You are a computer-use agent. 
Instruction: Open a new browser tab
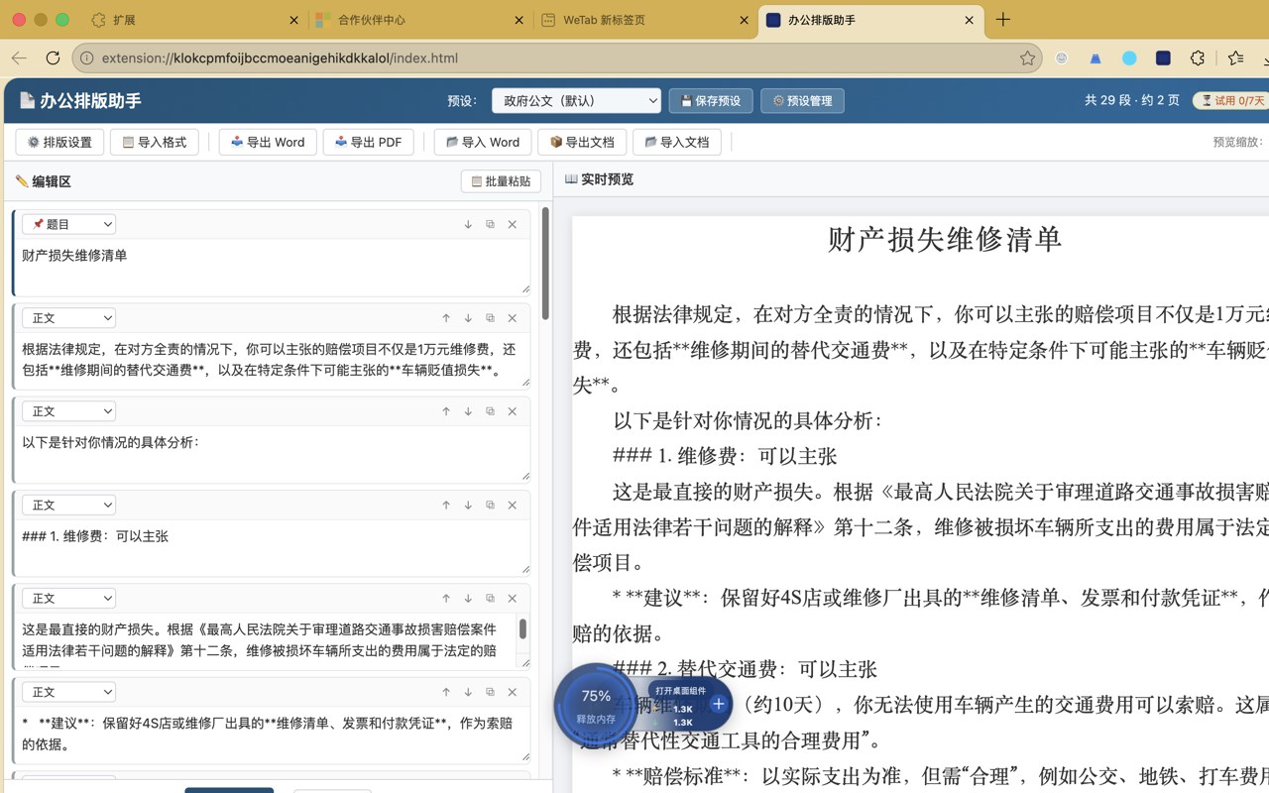tap(1003, 20)
